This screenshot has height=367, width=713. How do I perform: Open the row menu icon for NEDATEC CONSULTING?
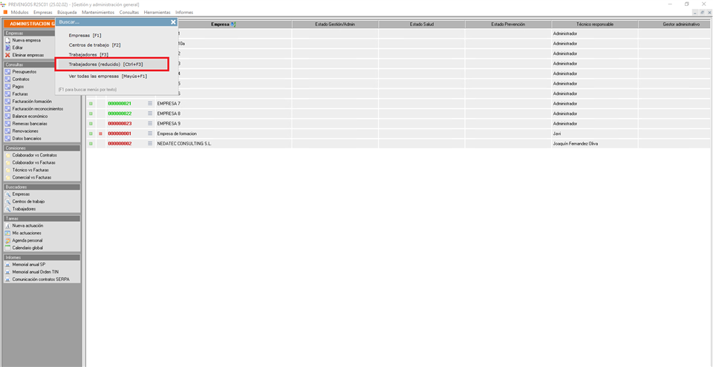coord(150,144)
